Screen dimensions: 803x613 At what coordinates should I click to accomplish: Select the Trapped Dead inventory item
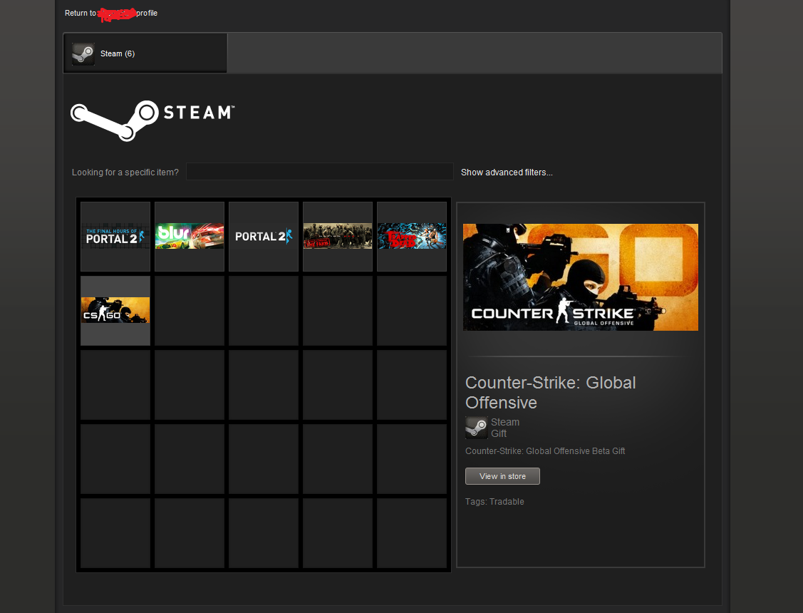click(412, 236)
